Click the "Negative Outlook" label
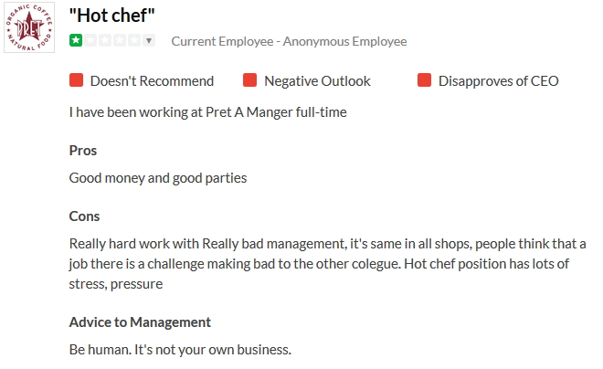 (317, 81)
